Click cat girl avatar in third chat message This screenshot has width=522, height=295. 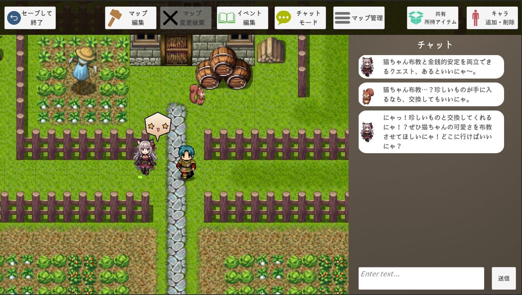(x=368, y=132)
